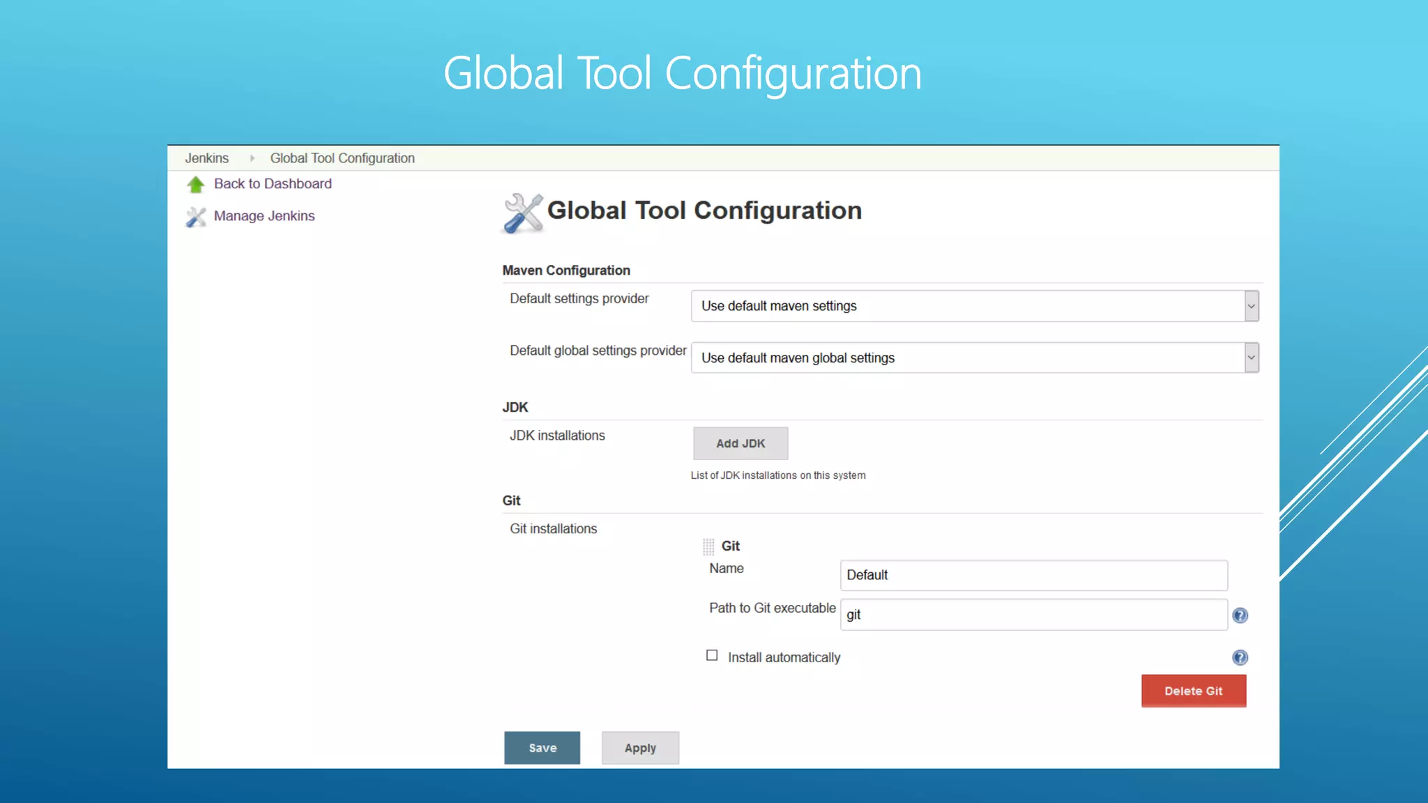Focus the Path to Git executable field

(x=1033, y=615)
